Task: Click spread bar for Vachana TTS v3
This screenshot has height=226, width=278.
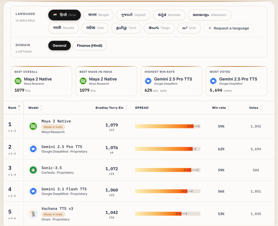Action: [x=168, y=214]
